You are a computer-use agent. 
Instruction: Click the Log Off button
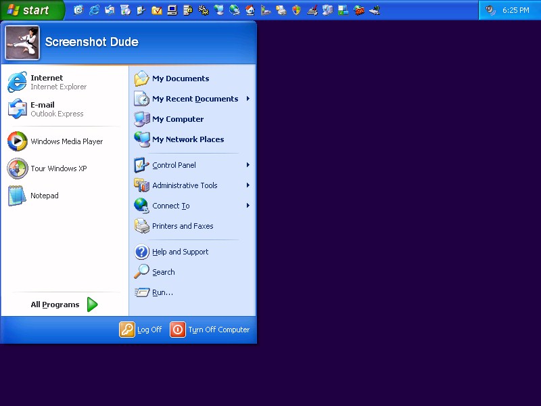(x=141, y=330)
